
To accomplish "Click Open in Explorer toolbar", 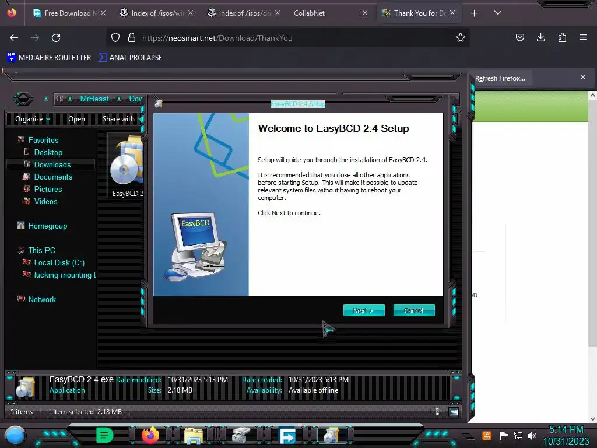I will click(76, 119).
